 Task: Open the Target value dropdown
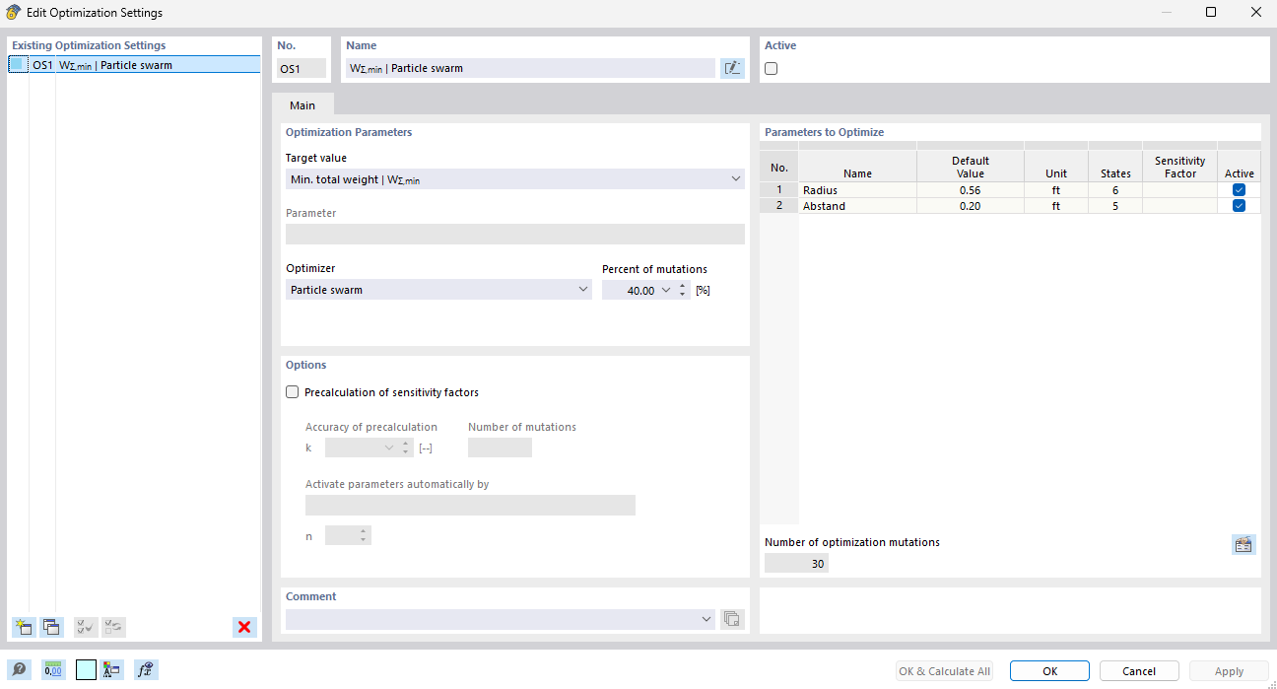click(x=735, y=178)
